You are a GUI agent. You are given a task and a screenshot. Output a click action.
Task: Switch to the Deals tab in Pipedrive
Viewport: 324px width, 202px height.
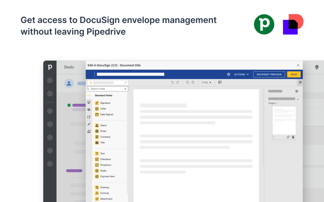69,67
